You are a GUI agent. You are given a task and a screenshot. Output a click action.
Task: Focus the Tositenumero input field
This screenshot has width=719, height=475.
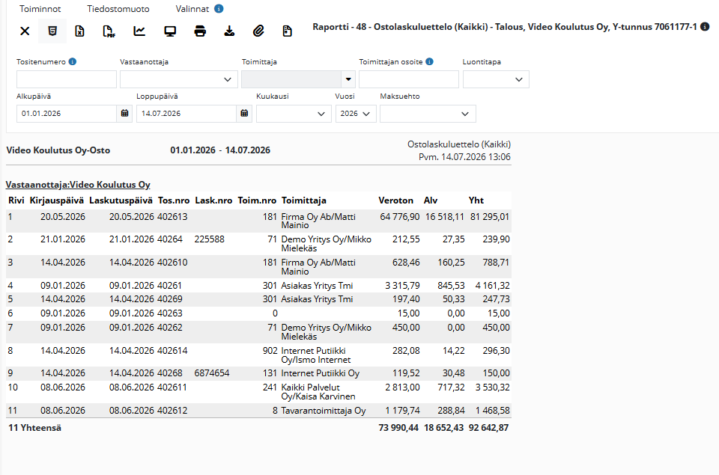click(x=67, y=79)
